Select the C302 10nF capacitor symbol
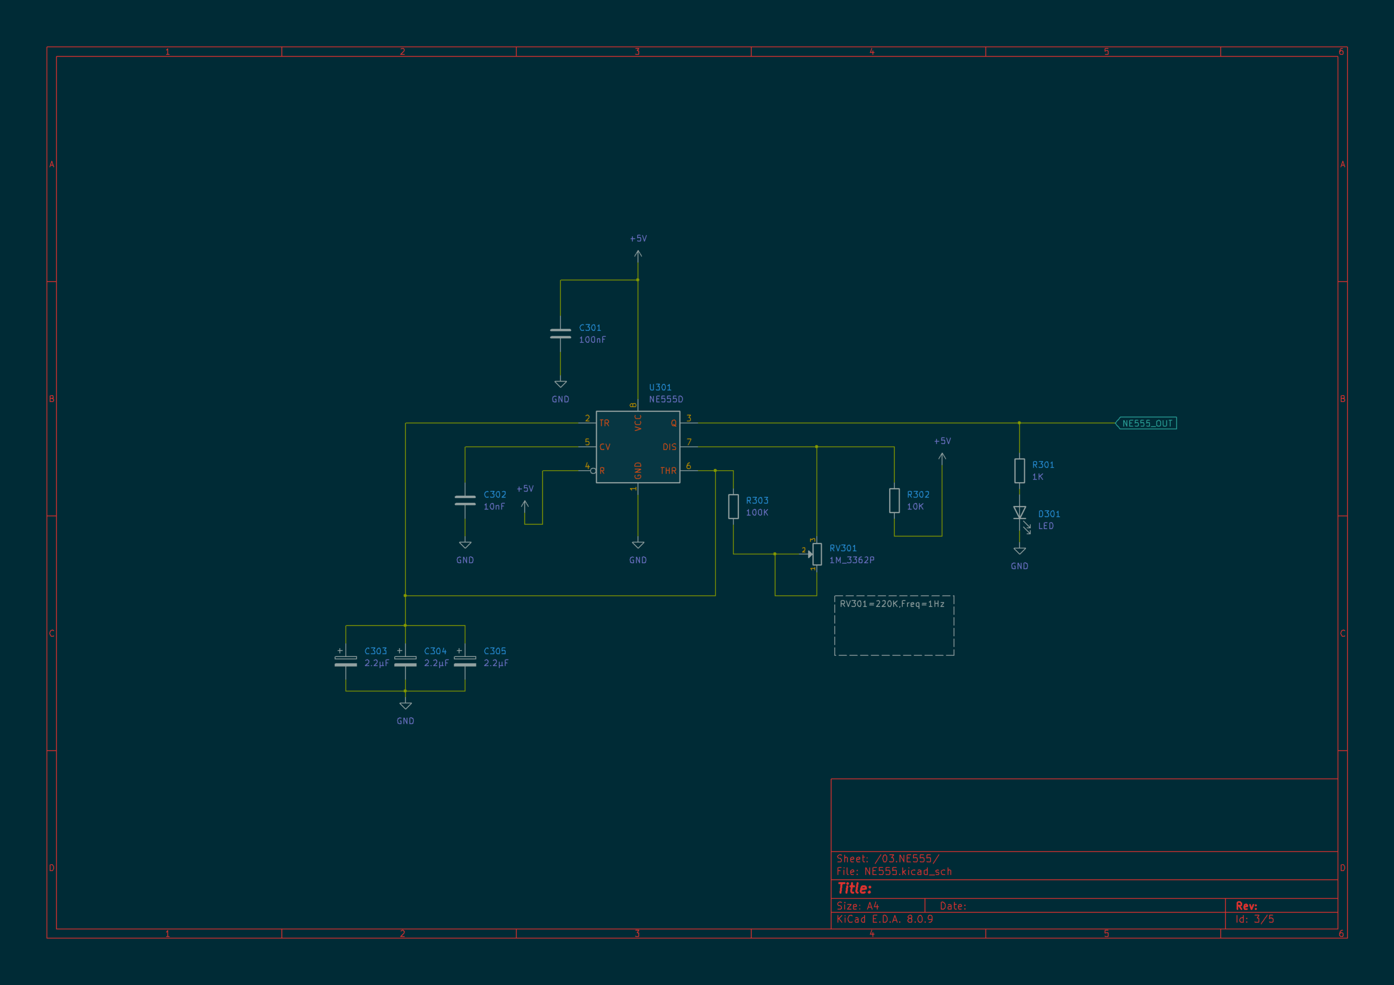The width and height of the screenshot is (1394, 985). point(465,501)
